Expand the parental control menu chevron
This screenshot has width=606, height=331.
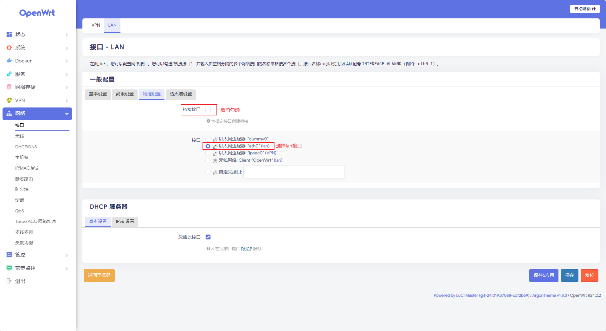tap(67, 255)
